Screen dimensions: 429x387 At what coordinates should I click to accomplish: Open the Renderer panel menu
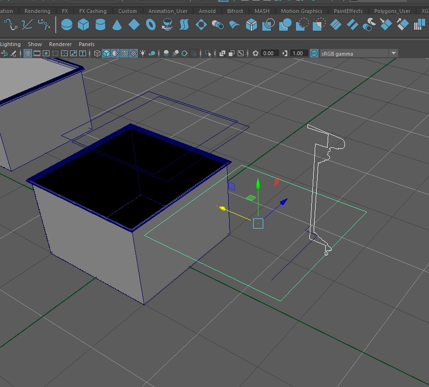pyautogui.click(x=60, y=44)
